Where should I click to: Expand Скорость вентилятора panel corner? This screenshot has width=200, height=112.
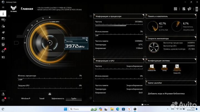click(x=195, y=37)
